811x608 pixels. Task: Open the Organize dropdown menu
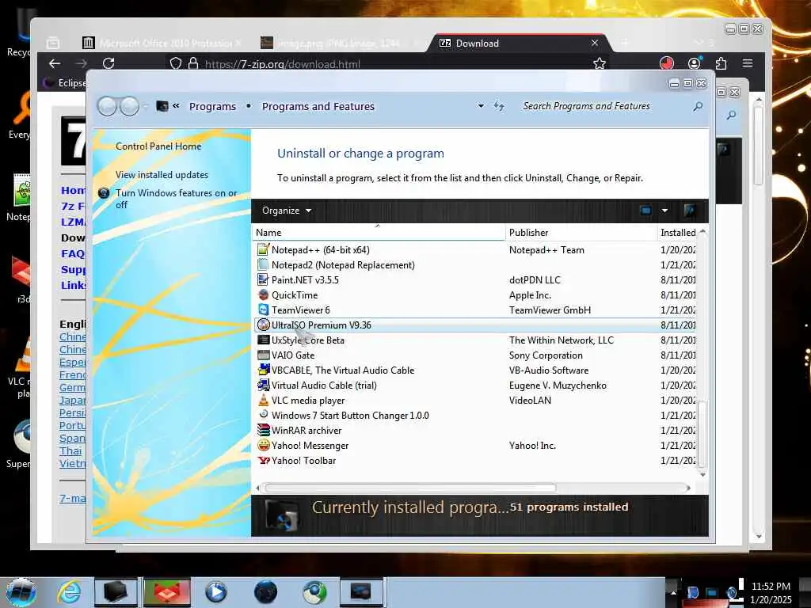pos(287,211)
